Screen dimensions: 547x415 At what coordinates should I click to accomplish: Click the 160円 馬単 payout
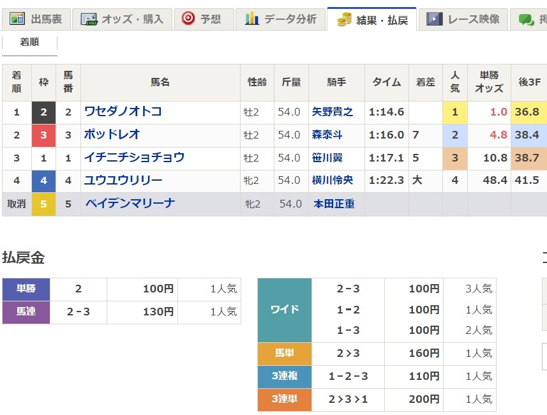point(424,353)
